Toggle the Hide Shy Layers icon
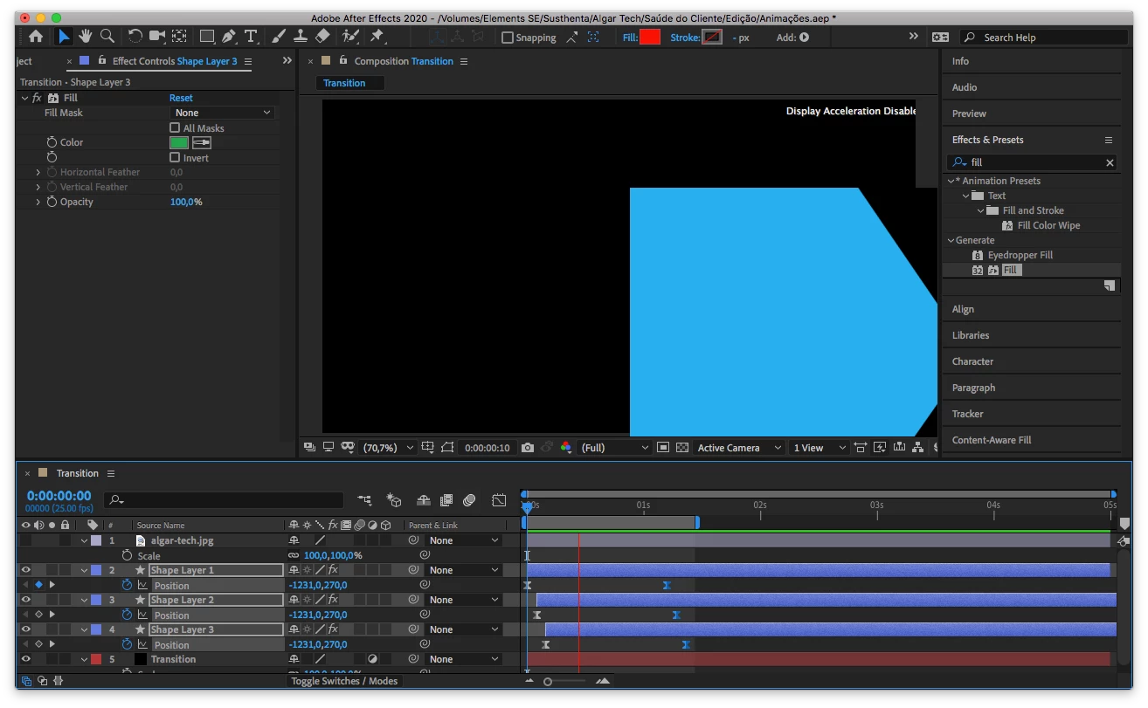This screenshot has width=1148, height=708. point(424,500)
